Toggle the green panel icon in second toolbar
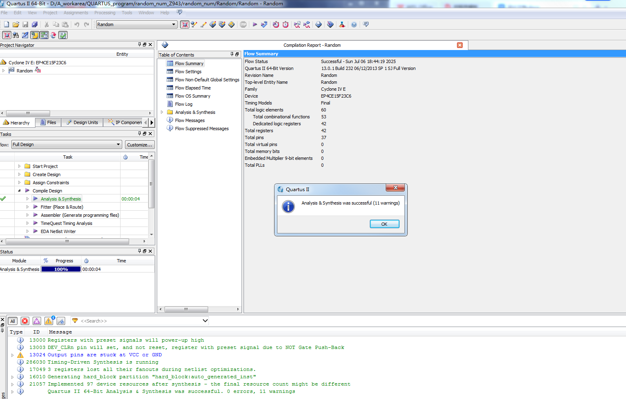The height and width of the screenshot is (399, 626). pos(44,35)
